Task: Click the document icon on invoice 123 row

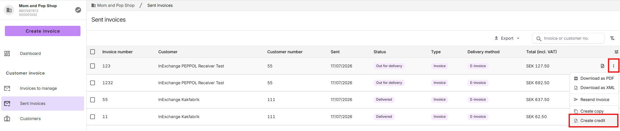Action: (602, 66)
